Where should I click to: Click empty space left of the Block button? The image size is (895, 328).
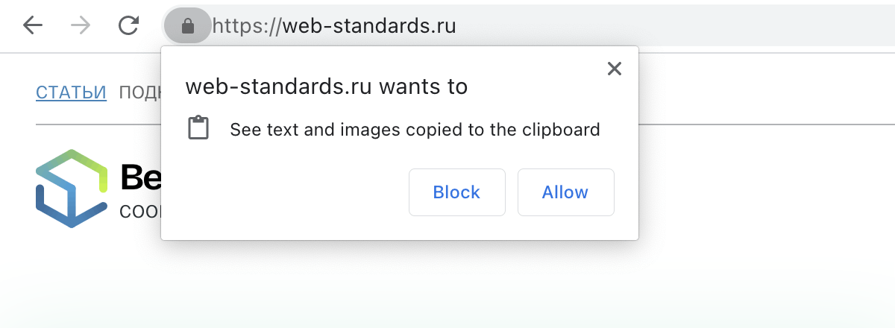[x=298, y=192]
